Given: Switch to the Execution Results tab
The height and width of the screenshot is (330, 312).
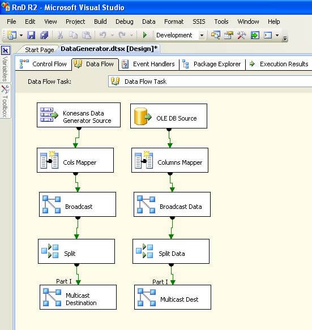Looking at the screenshot, I should tap(279, 64).
